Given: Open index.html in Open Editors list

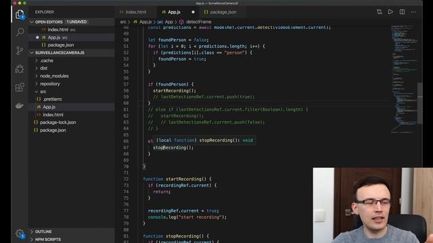Looking at the screenshot, I should [71, 30].
